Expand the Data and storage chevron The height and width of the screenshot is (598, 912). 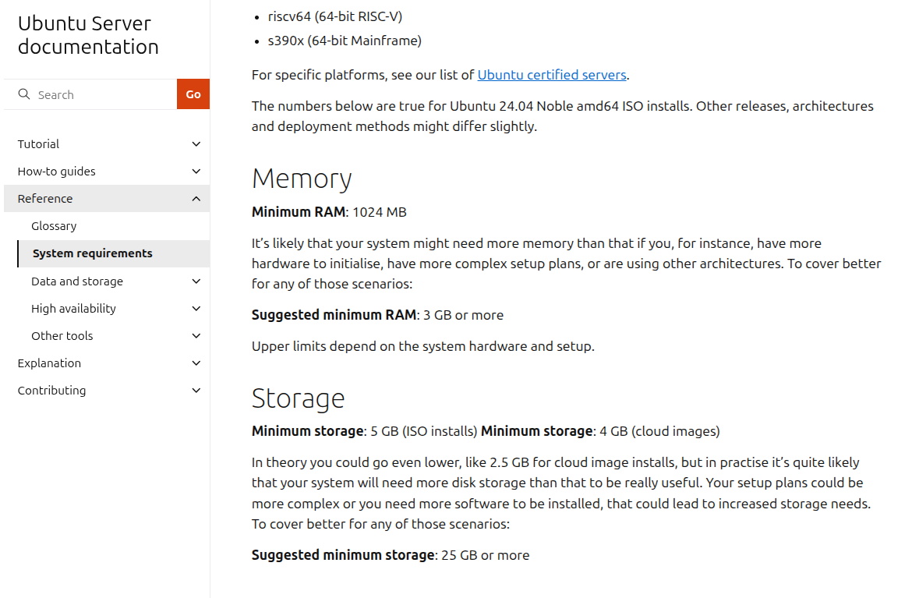click(196, 281)
